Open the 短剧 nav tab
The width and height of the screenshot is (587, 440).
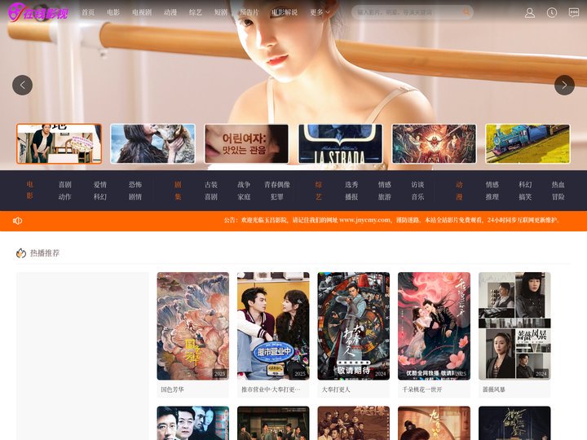pyautogui.click(x=221, y=12)
